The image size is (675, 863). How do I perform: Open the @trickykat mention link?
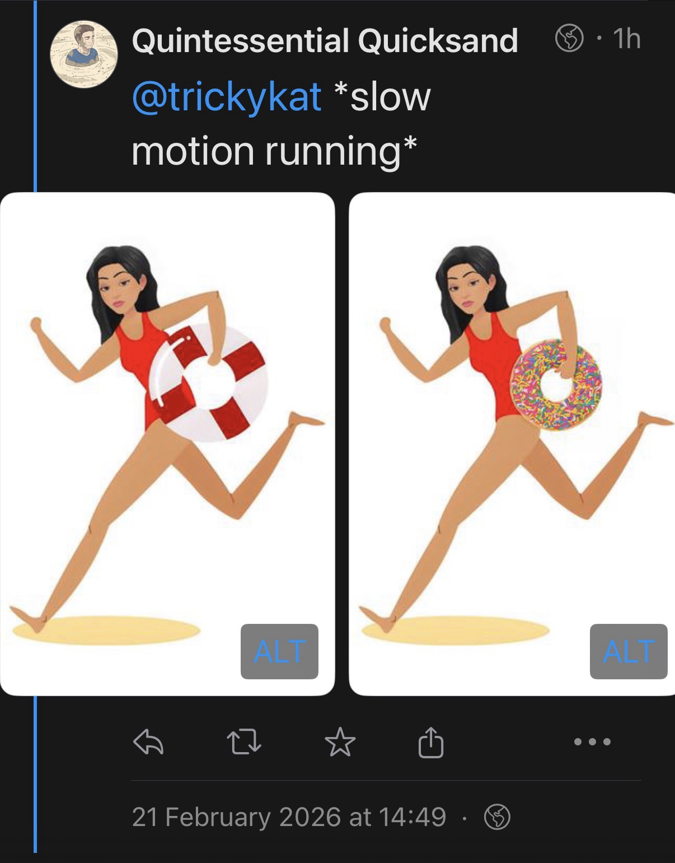pyautogui.click(x=227, y=96)
